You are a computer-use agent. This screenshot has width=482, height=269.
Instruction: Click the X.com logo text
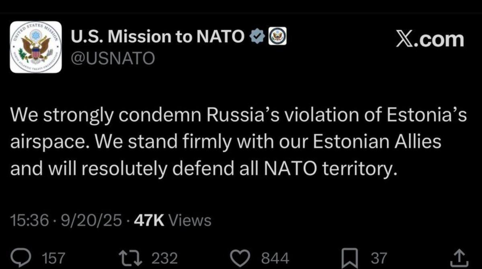coord(430,39)
